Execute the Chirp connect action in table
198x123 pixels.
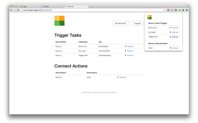pos(123,77)
